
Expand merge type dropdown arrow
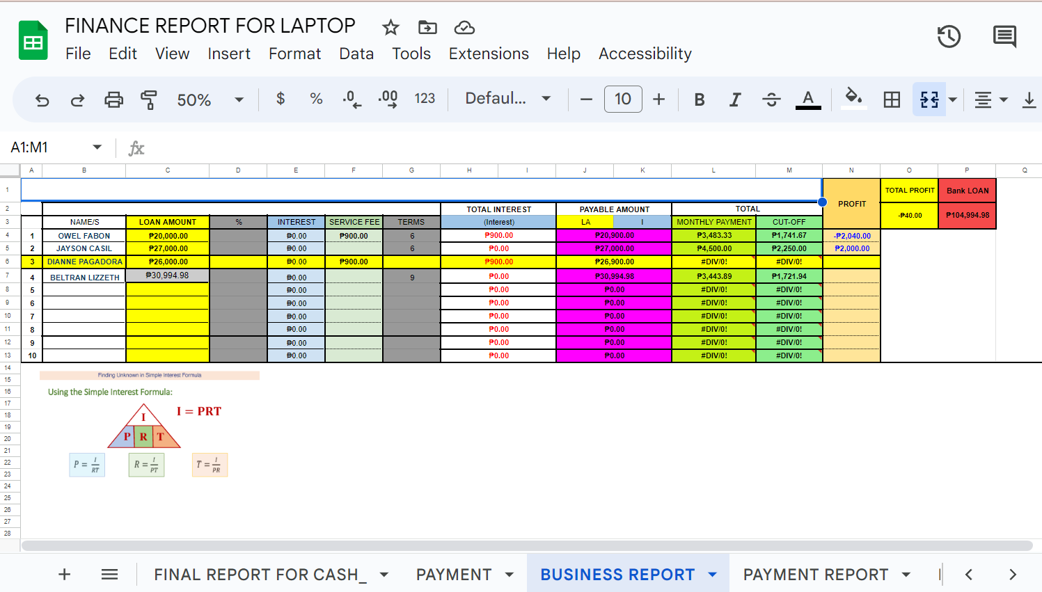point(953,99)
